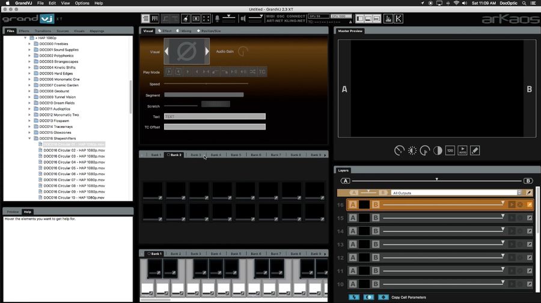Click the X box icon in toolbar
Image resolution: width=541 pixels, height=303 pixels.
point(195,19)
